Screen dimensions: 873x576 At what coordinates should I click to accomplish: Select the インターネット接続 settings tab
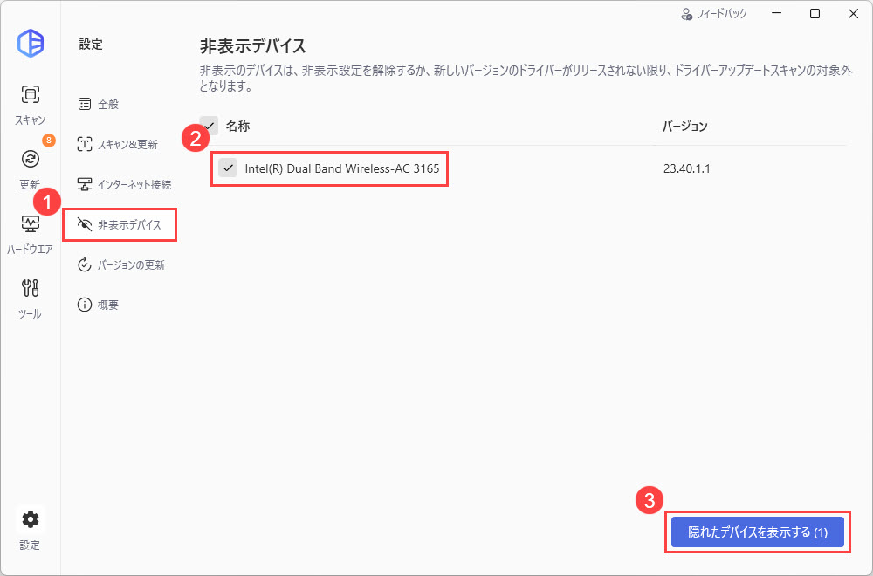[124, 184]
